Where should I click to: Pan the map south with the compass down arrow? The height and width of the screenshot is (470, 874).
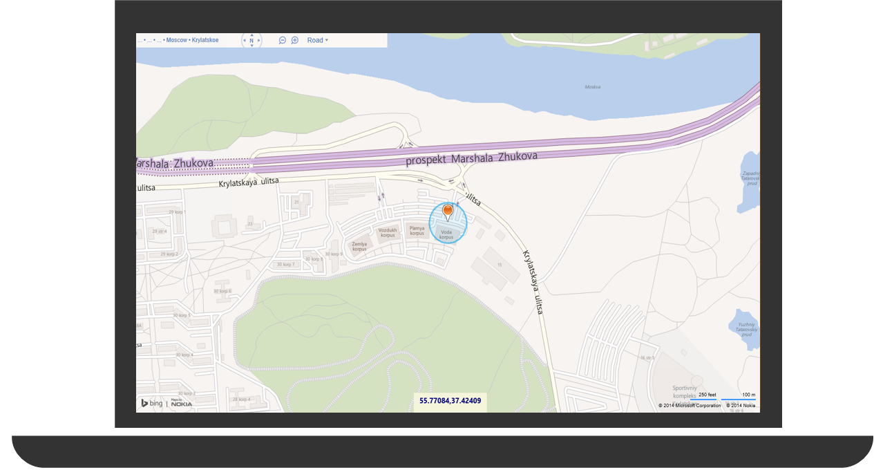[251, 46]
